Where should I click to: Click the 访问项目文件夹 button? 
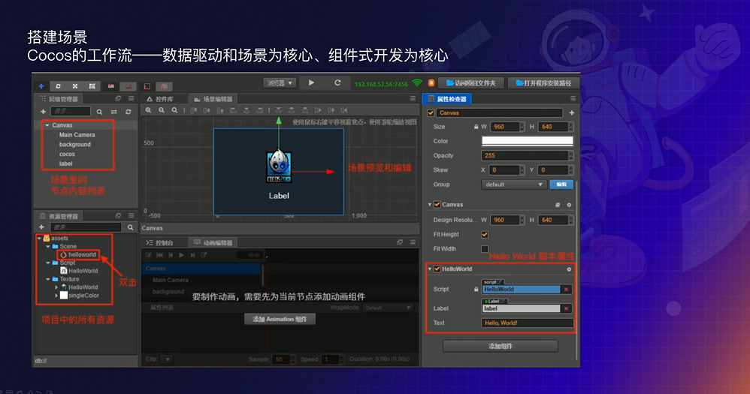click(x=470, y=83)
